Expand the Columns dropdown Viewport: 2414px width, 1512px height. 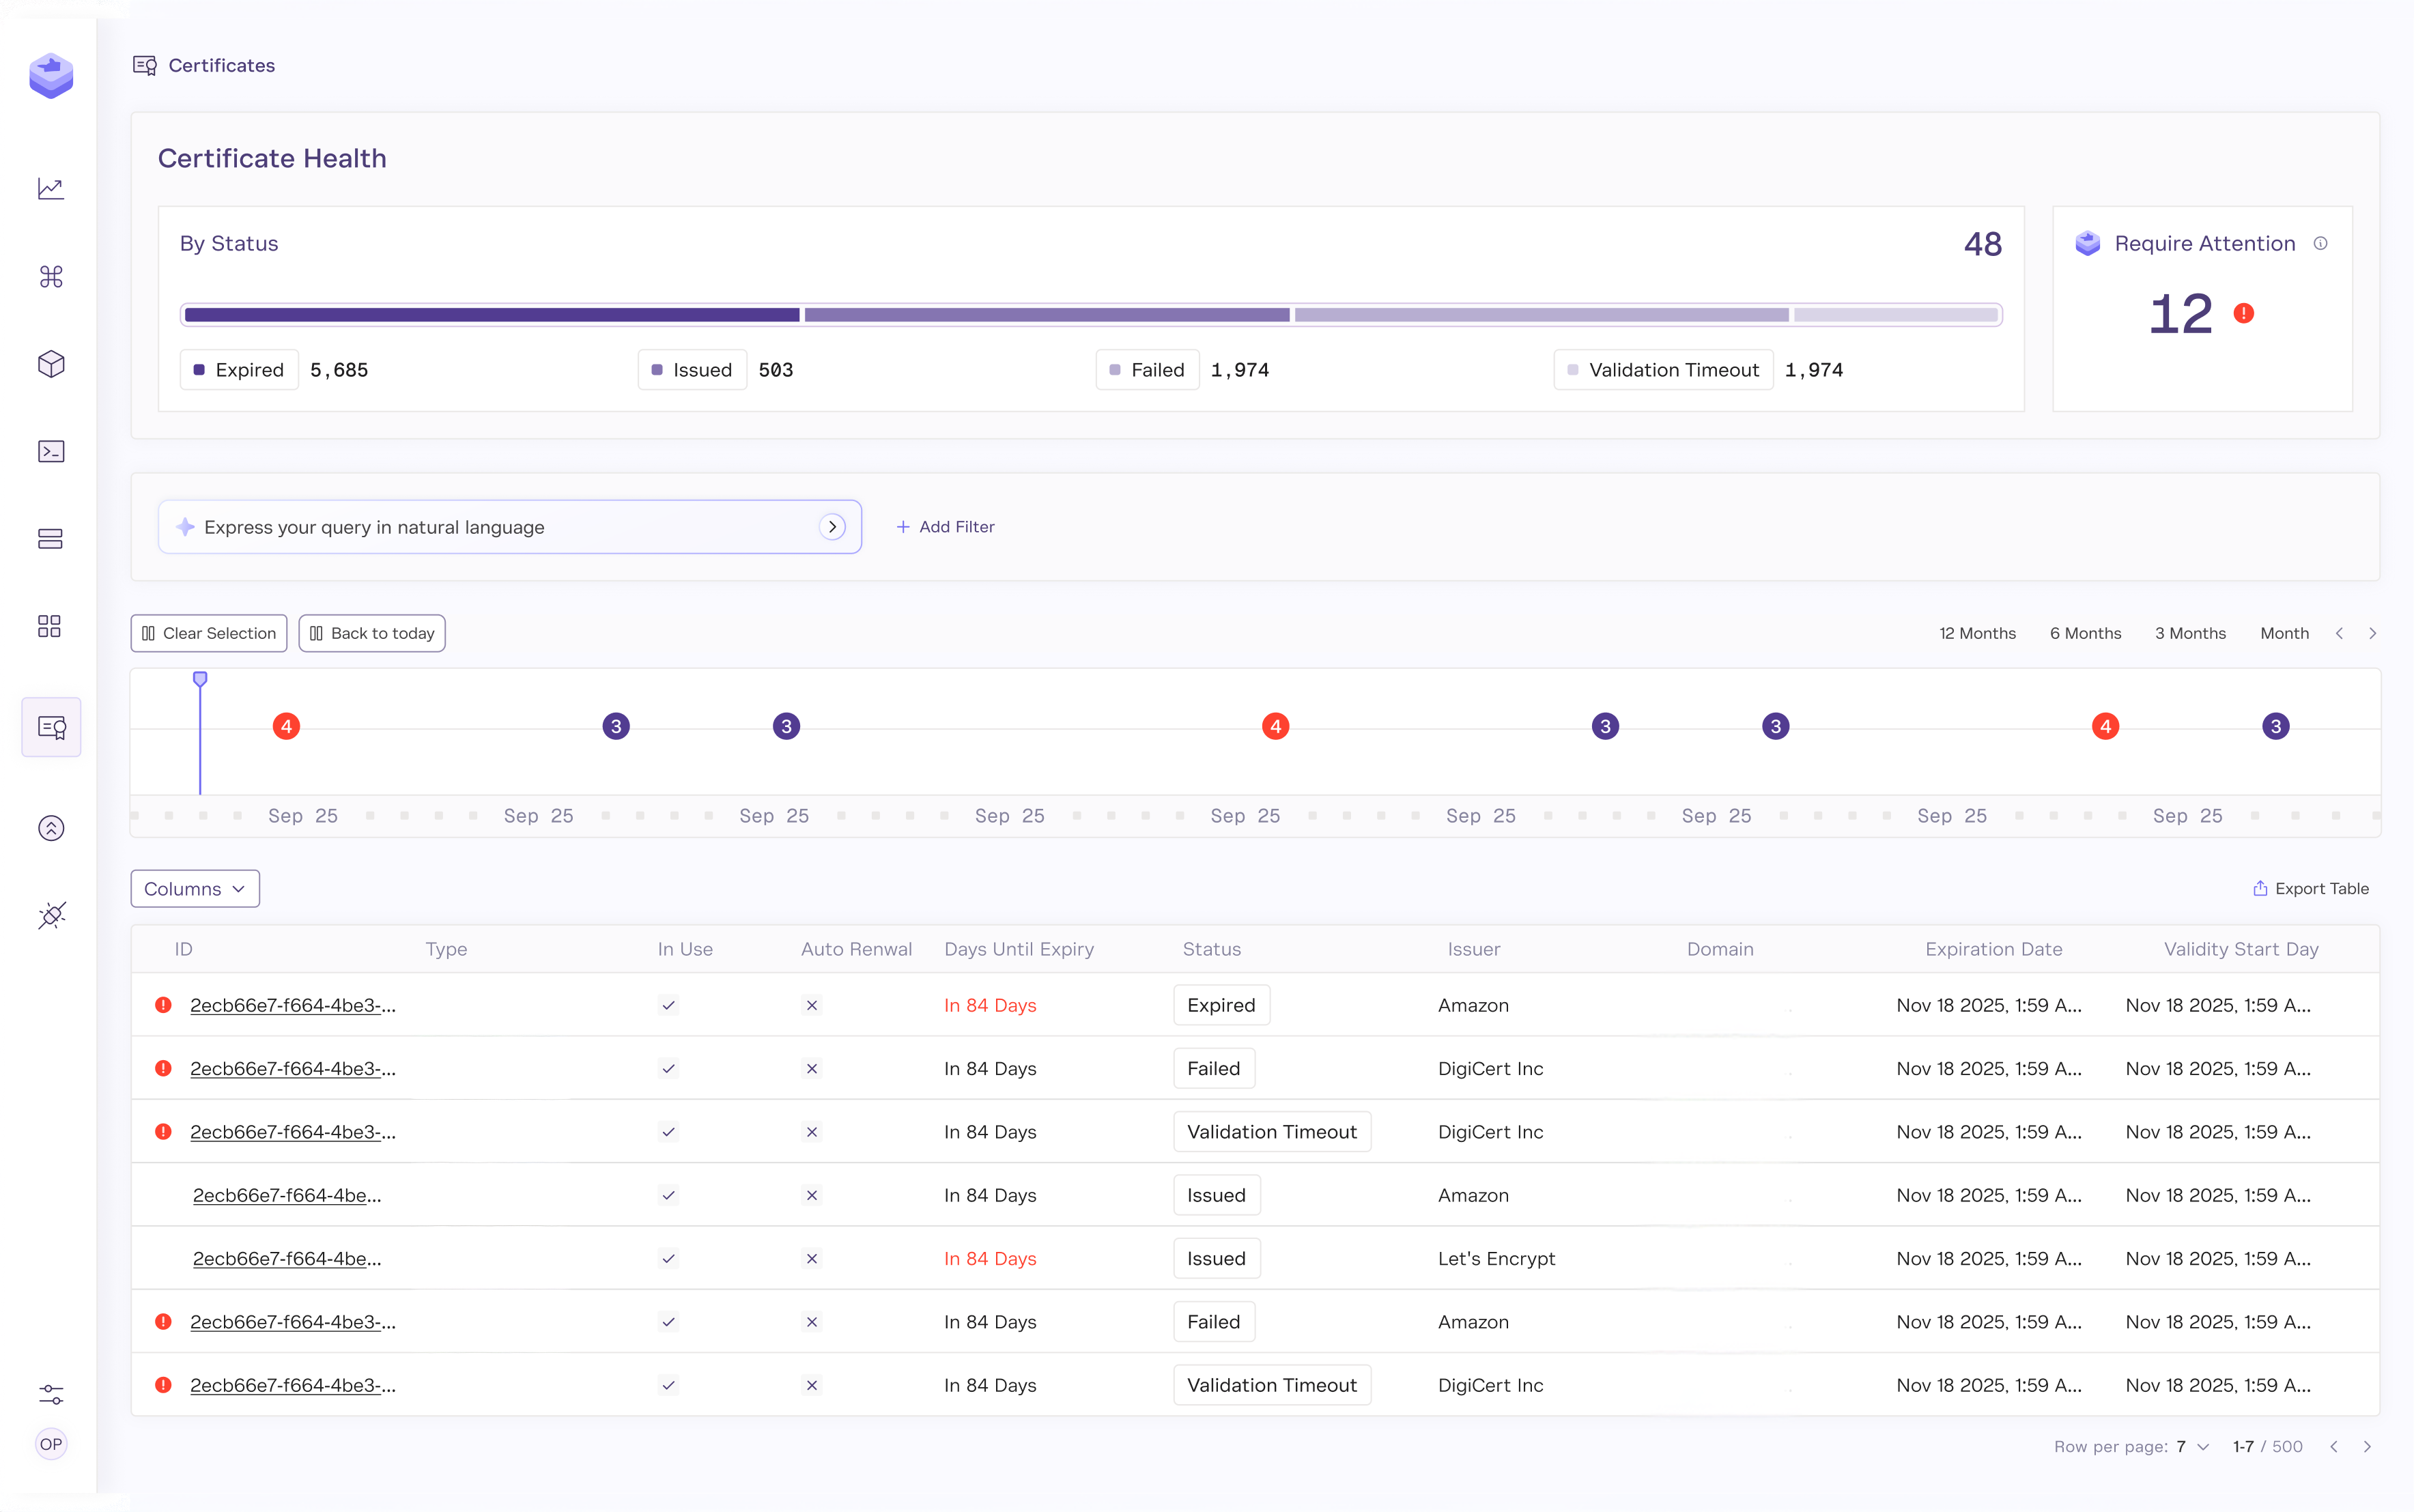coord(195,888)
